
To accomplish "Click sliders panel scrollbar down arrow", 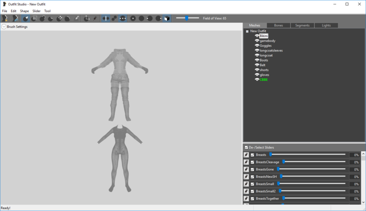I will point(364,202).
